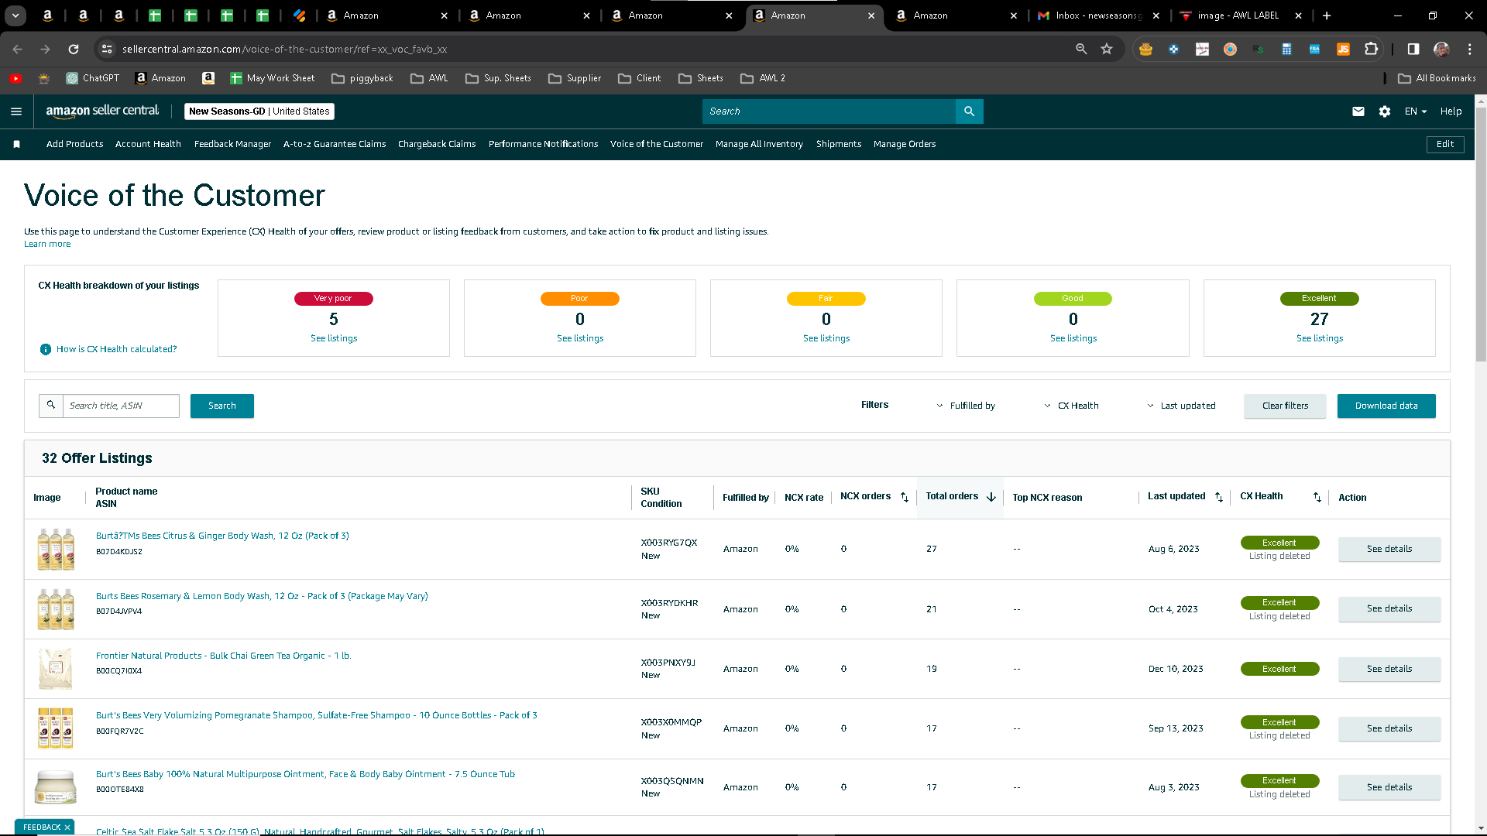The width and height of the screenshot is (1487, 836).
Task: Sort by the Total orders down arrow
Action: [991, 497]
